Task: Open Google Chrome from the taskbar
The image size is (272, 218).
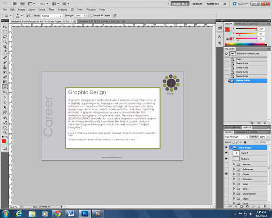Action: 57,213
